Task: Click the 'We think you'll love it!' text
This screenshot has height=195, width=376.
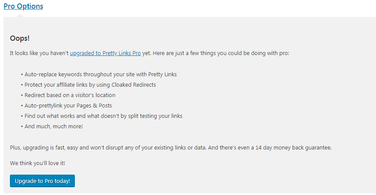Action: 38,163
